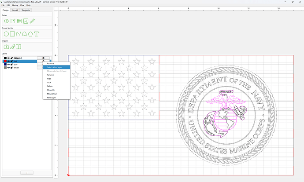Open the grid settings icon
Viewport: 304px width, 182px height.
point(19,21)
